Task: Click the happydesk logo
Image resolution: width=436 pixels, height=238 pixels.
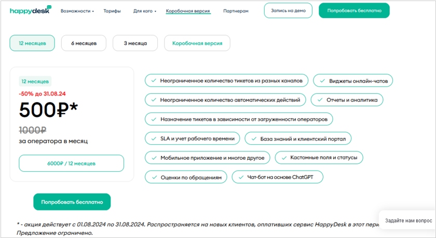Action: [31, 10]
